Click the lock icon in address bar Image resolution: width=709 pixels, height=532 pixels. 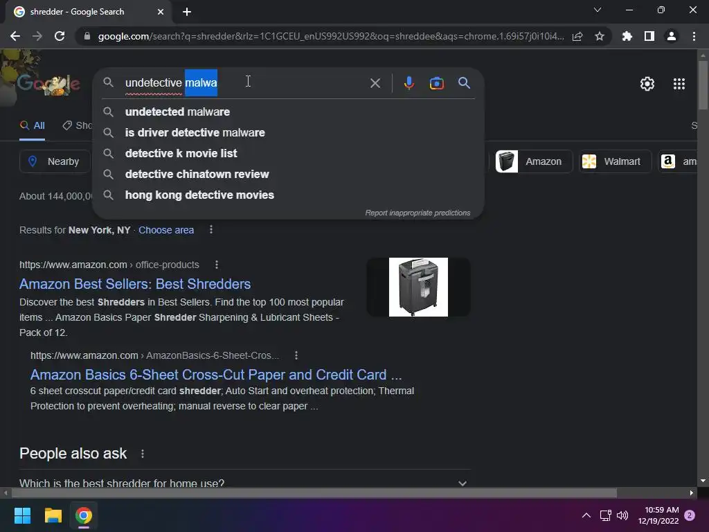[87, 36]
